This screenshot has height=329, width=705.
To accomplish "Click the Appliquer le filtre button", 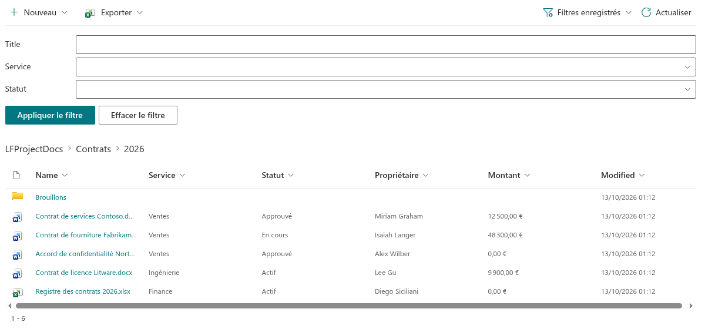I will click(50, 115).
